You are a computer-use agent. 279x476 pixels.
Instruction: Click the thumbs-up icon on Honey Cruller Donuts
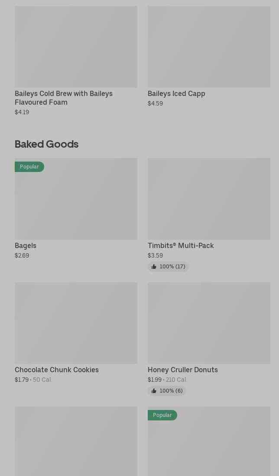click(154, 391)
